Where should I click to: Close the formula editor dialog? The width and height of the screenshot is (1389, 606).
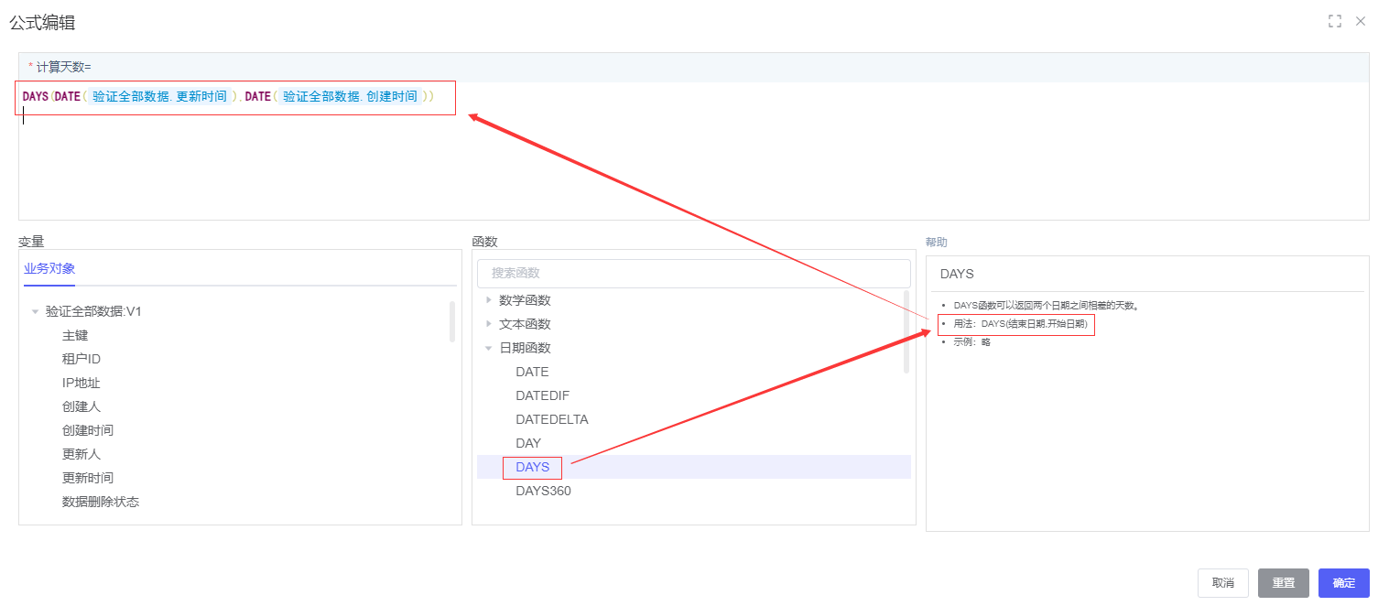tap(1361, 21)
